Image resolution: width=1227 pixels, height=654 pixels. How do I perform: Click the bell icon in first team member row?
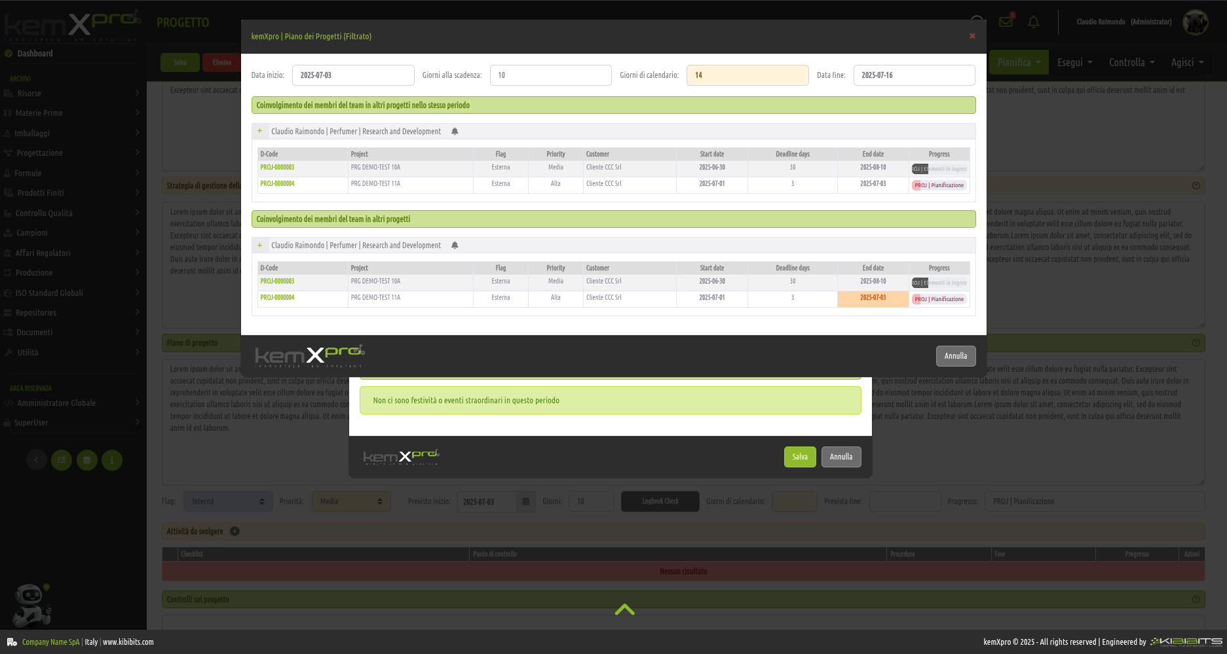pyautogui.click(x=455, y=132)
